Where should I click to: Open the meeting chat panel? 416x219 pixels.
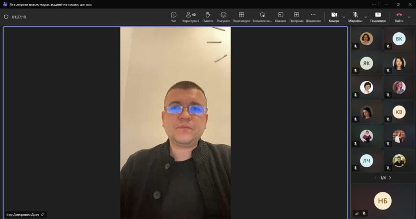[x=173, y=17]
